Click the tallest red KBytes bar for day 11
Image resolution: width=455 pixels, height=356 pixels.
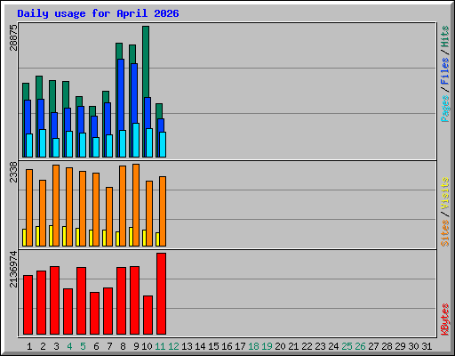tap(161, 294)
